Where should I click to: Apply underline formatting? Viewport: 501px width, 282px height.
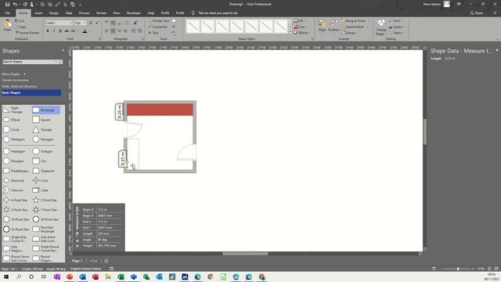pyautogui.click(x=60, y=31)
